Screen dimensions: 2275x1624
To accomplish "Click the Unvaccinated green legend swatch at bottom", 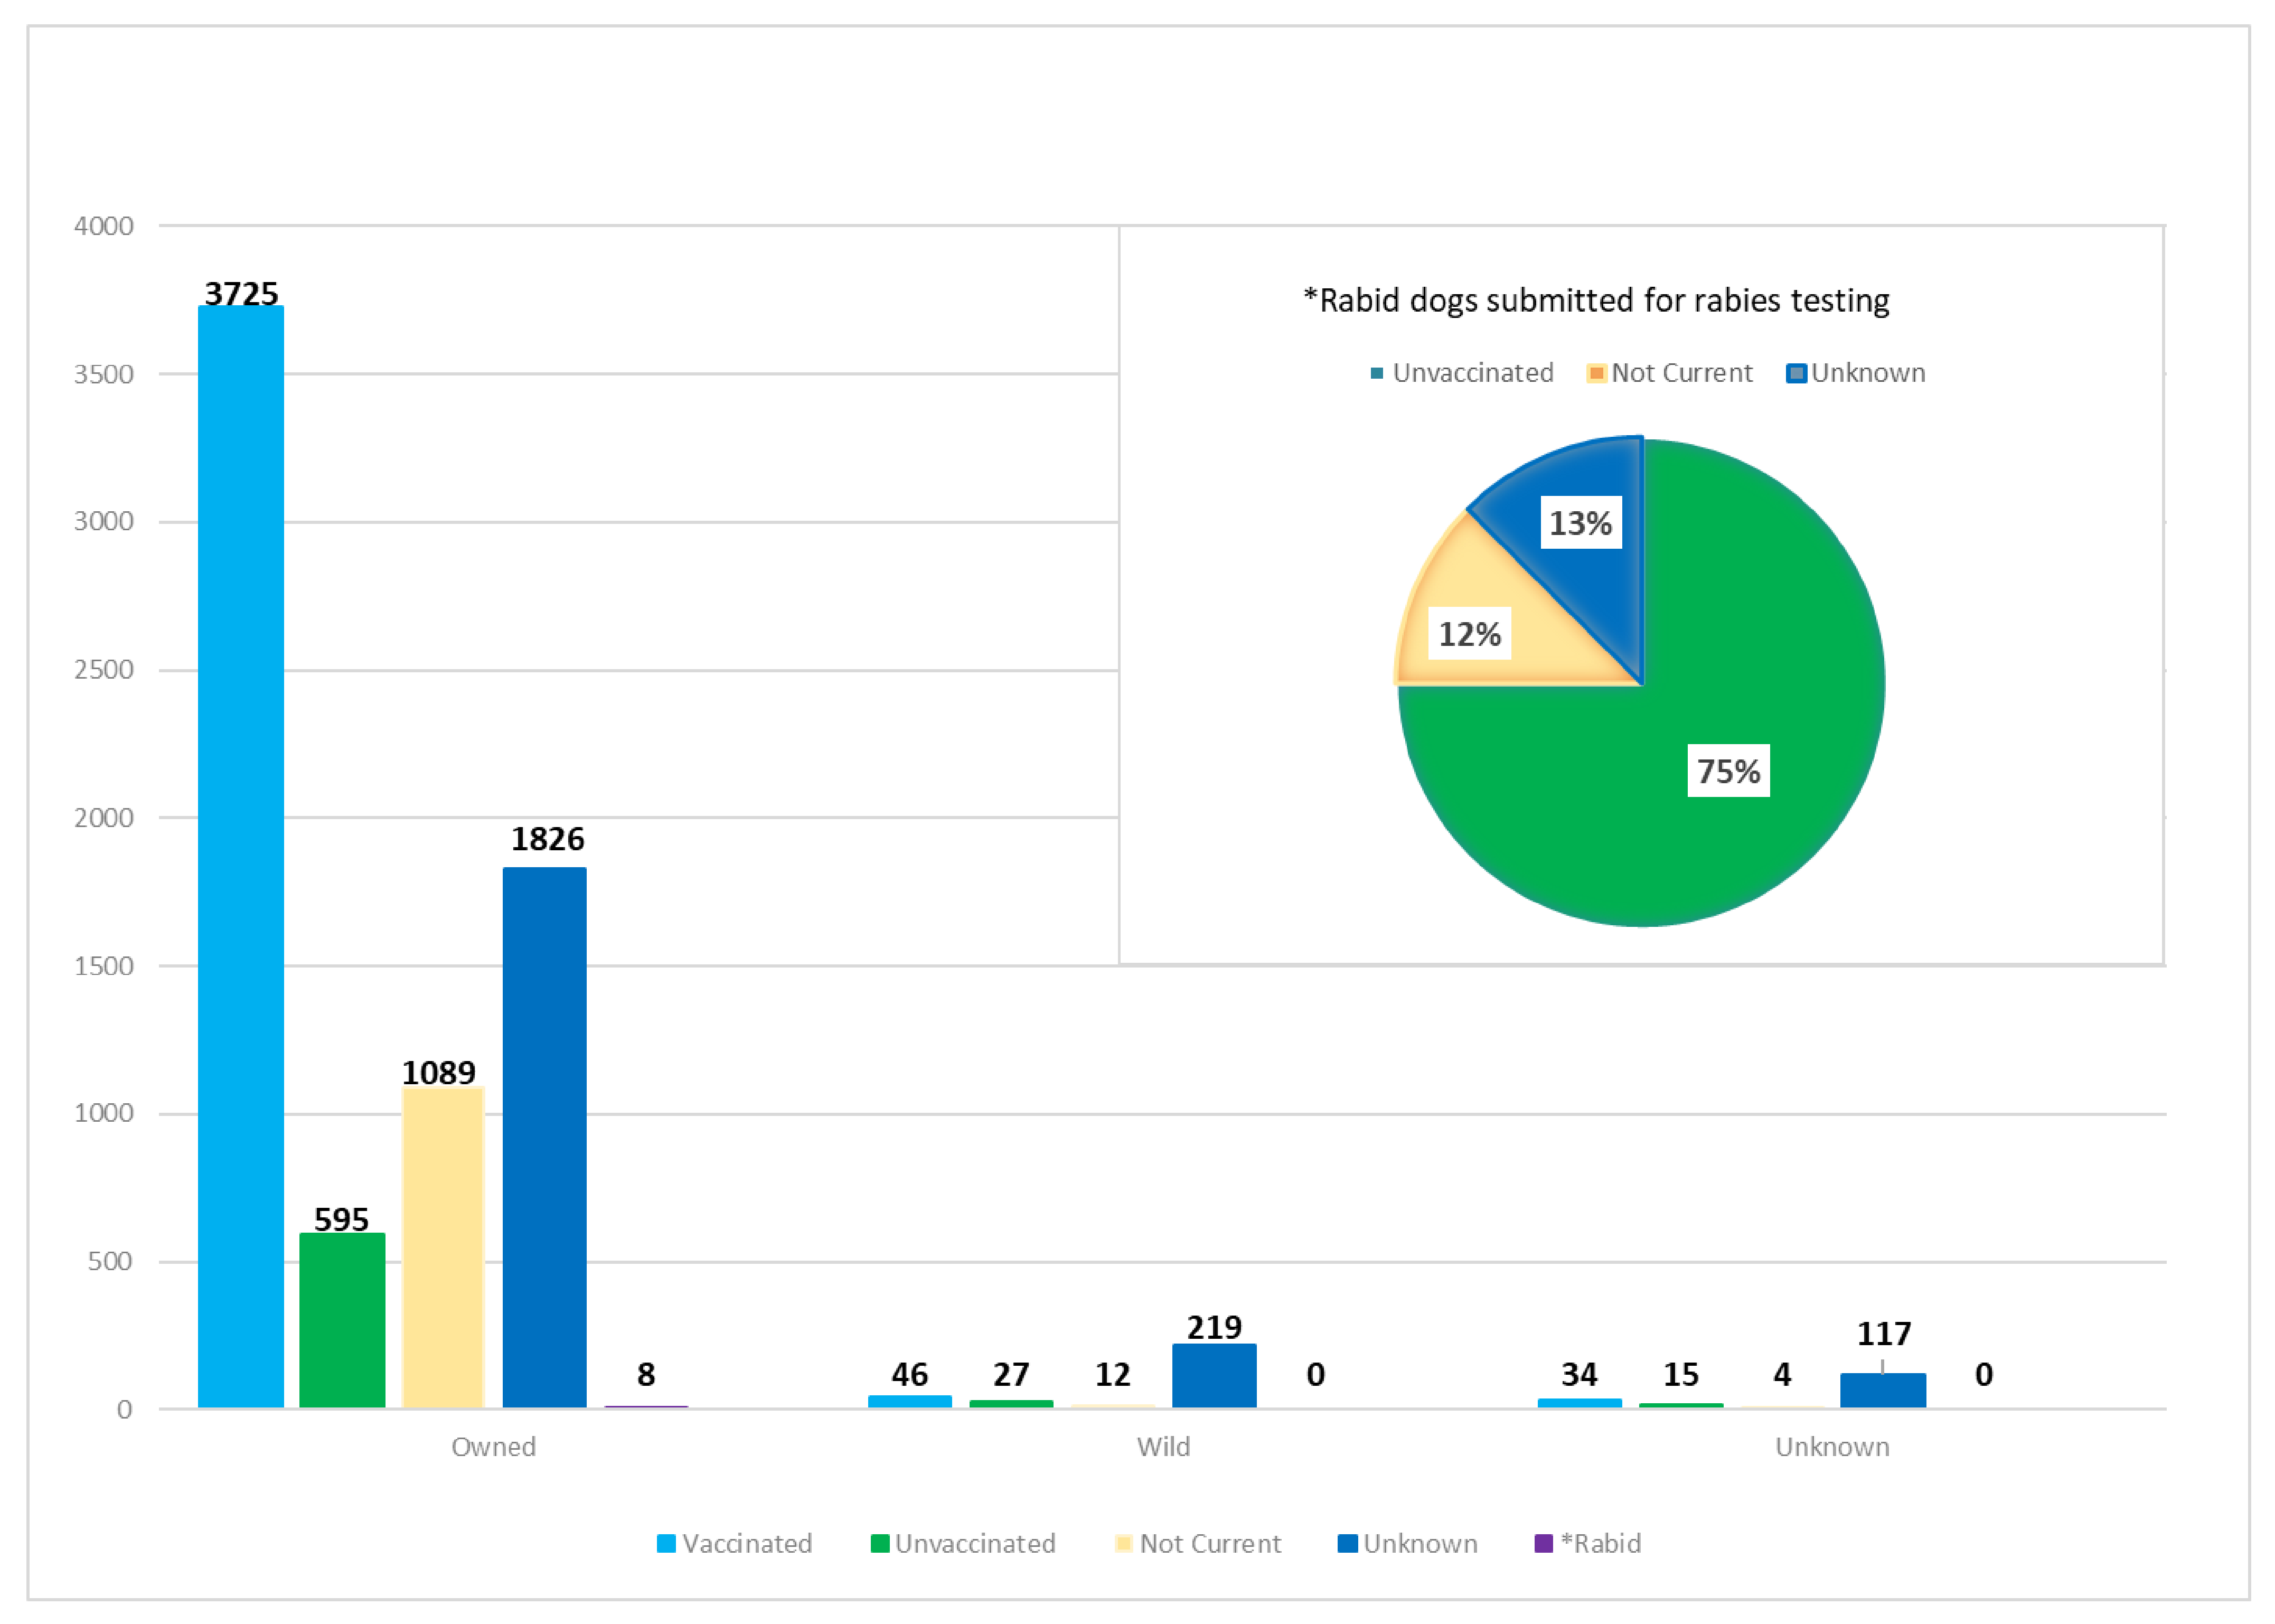I will coord(880,1543).
